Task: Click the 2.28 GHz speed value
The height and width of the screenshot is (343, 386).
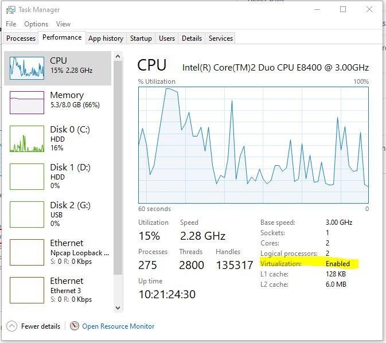Action: pos(202,236)
